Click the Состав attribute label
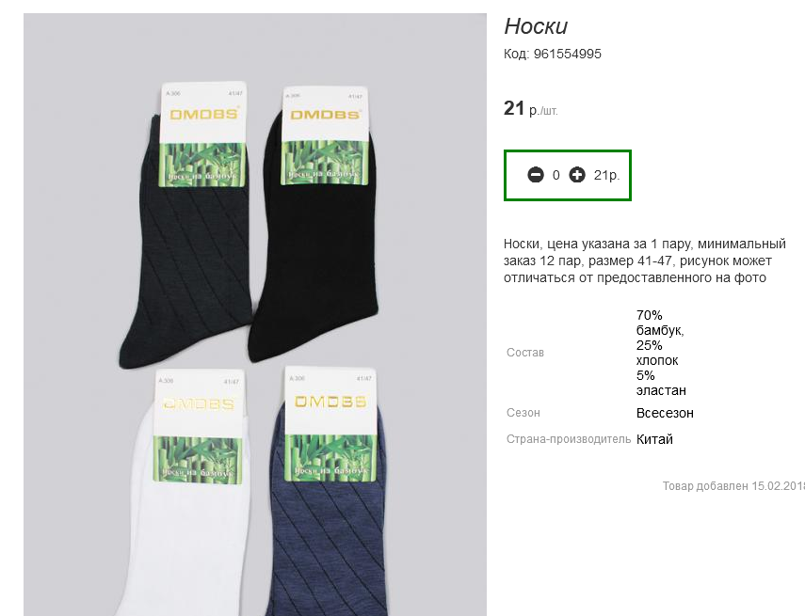The image size is (805, 616). coord(524,353)
